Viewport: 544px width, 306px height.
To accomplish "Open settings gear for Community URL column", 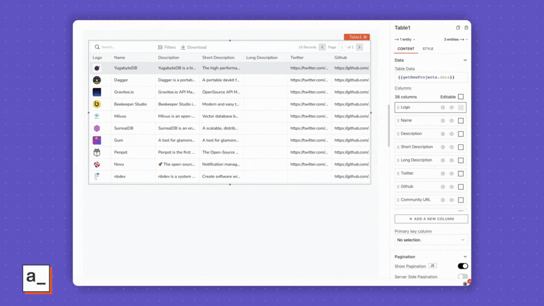I will tap(443, 200).
